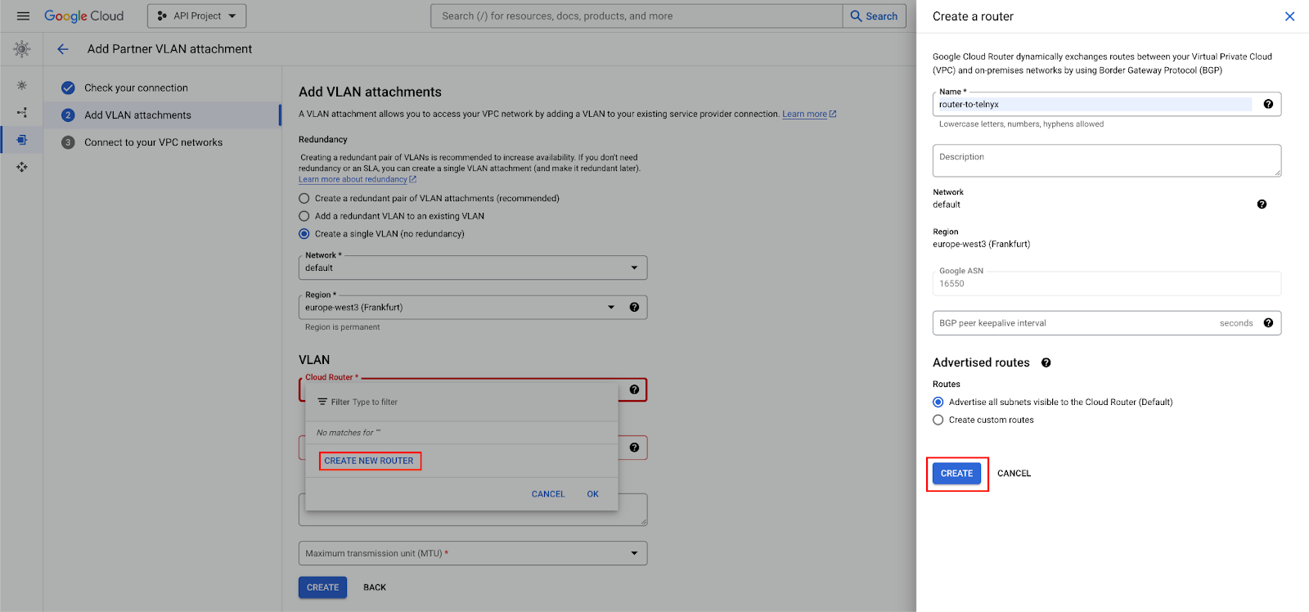Select Create a redundant pair of VLAN attachments
Screen dimensions: 1309x612
click(x=304, y=198)
